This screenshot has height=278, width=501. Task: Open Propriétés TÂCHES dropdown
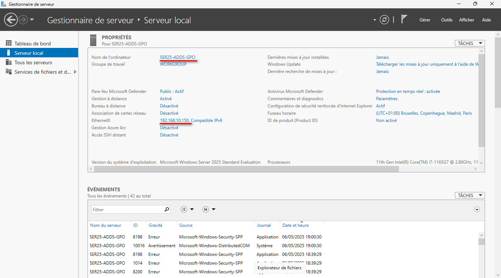(x=470, y=43)
